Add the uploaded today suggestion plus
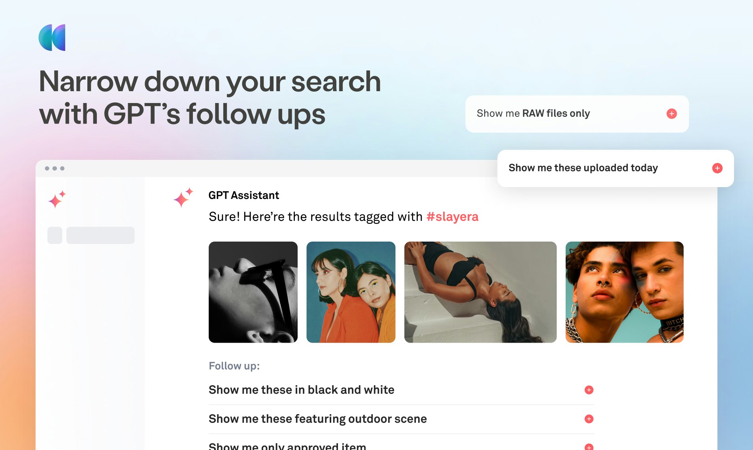 coord(717,168)
